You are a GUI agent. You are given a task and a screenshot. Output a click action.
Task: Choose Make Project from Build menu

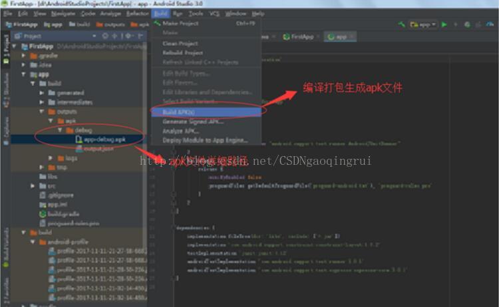[x=206, y=23]
